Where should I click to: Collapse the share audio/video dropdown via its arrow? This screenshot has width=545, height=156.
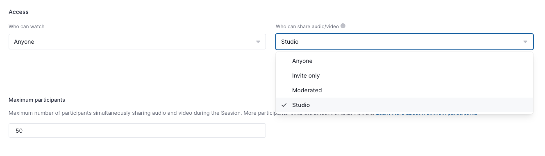[x=525, y=42]
